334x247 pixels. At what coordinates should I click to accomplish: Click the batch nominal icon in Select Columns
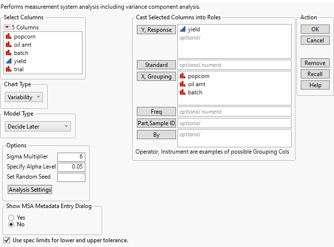click(x=9, y=53)
